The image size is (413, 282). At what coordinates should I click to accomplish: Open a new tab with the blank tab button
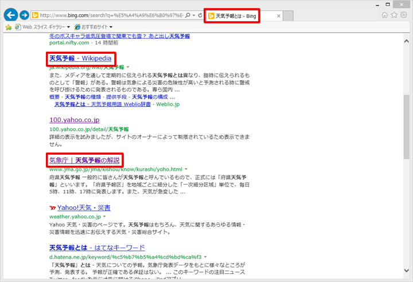289,16
